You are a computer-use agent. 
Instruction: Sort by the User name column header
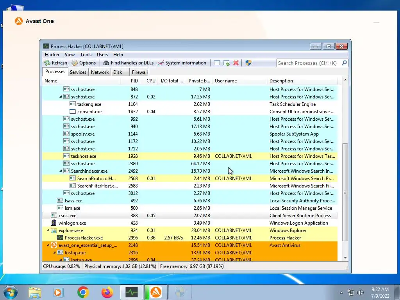tap(240, 80)
